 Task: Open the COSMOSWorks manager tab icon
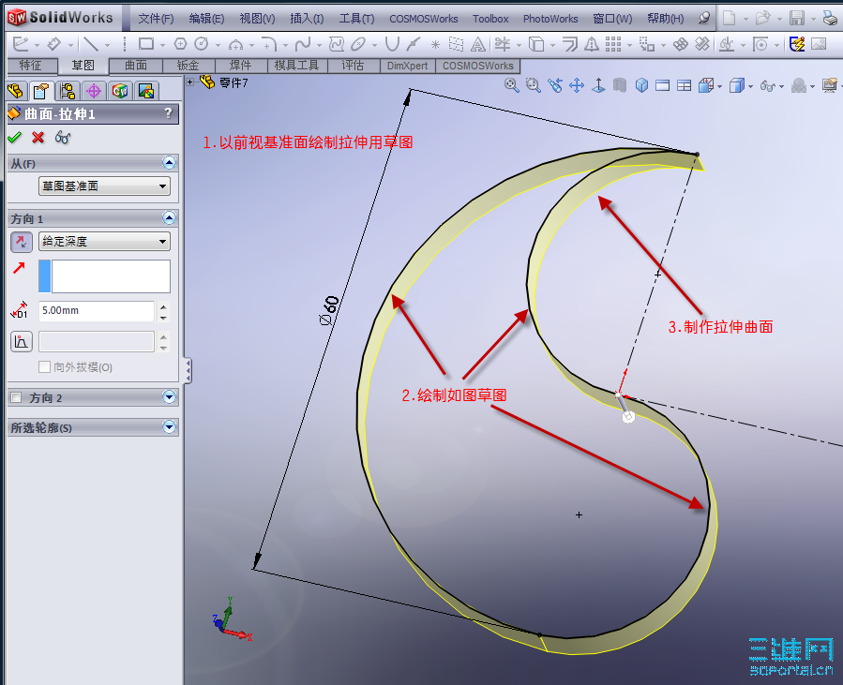(120, 91)
